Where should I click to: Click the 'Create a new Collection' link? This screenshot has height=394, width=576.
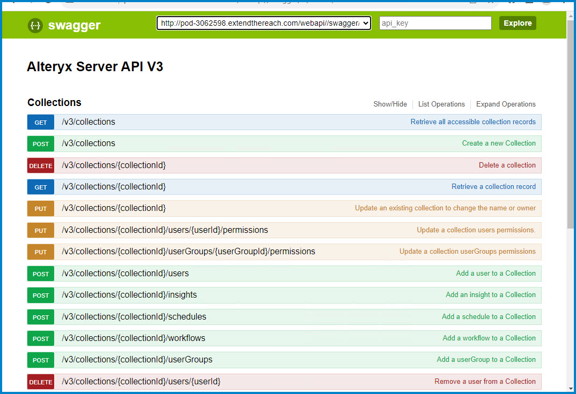(499, 143)
